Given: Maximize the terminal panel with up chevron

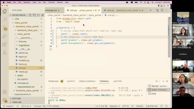Looking at the screenshot, I should click(x=163, y=81).
